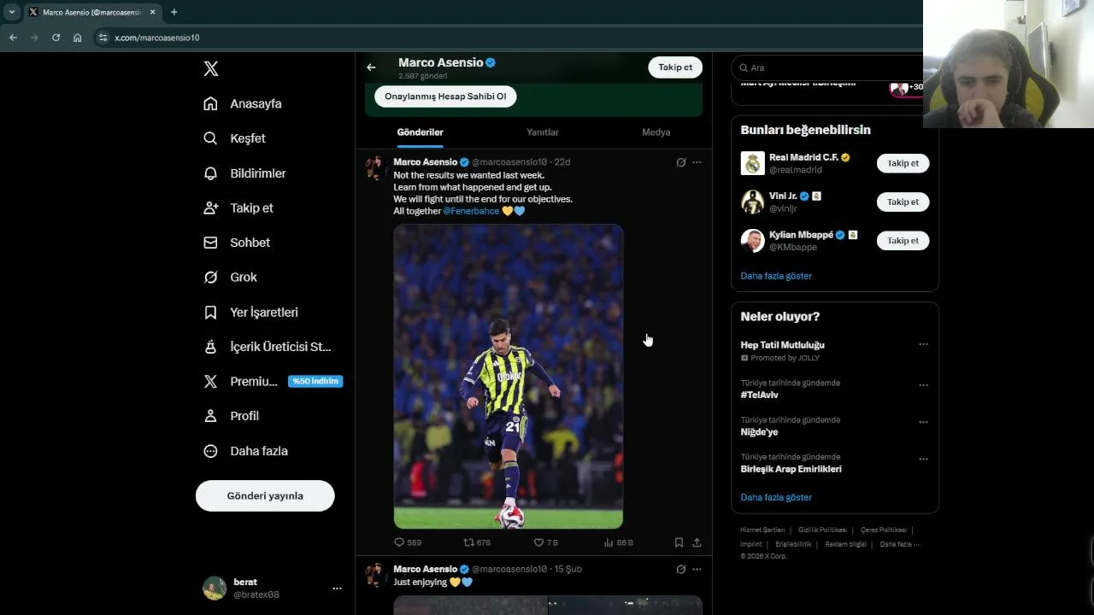Open more options on Just enjoying tweet
Screen dimensions: 1094x615
[697, 569]
